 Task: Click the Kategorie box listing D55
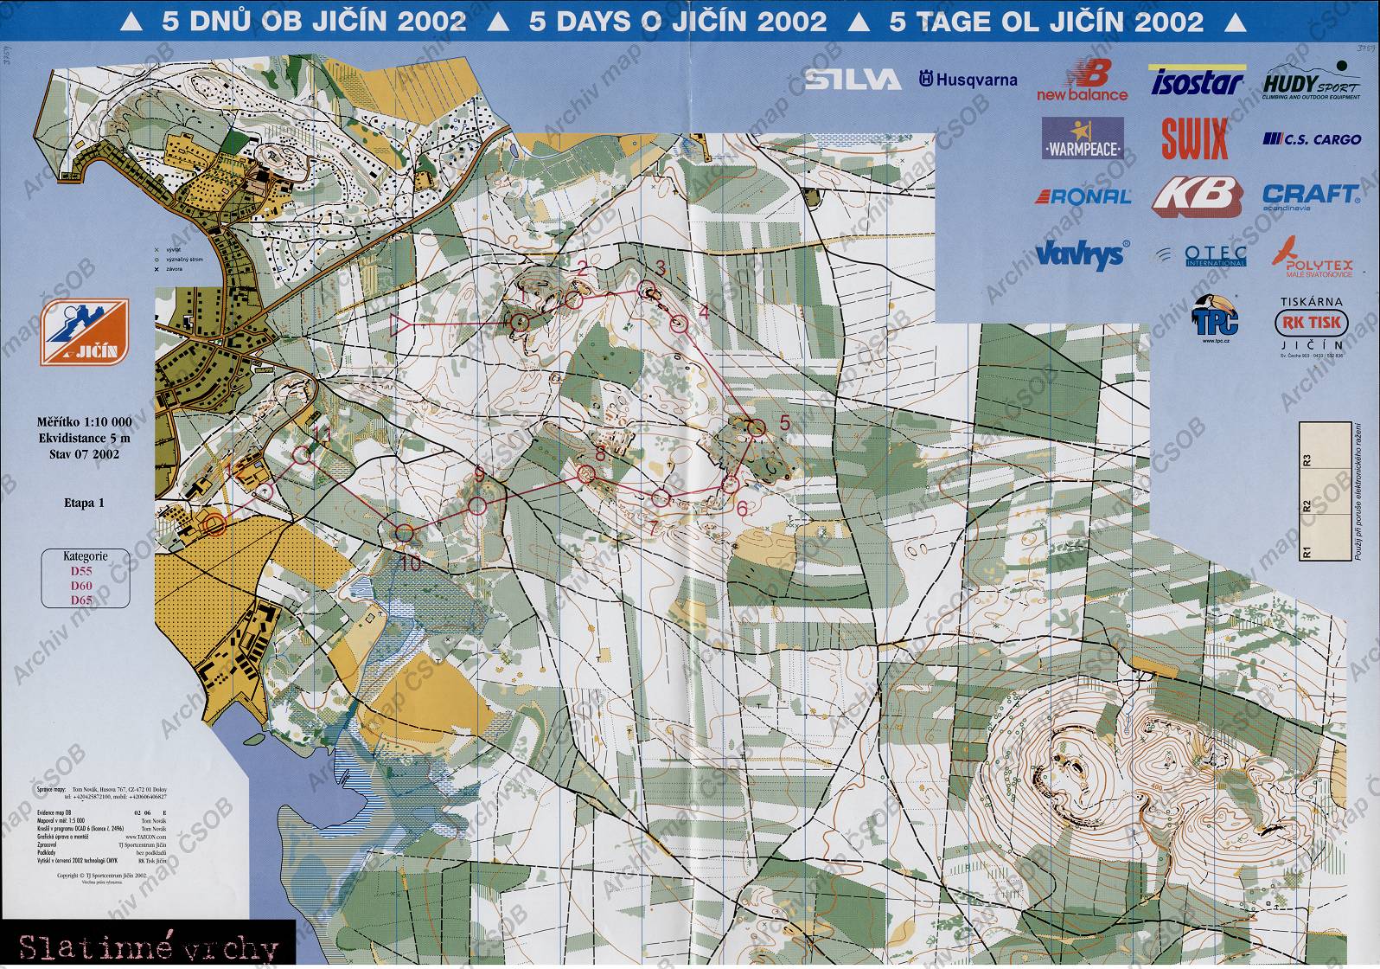coord(85,578)
